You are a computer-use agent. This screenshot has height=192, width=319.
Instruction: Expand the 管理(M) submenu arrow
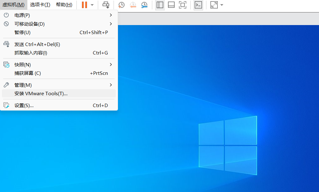click(x=111, y=85)
